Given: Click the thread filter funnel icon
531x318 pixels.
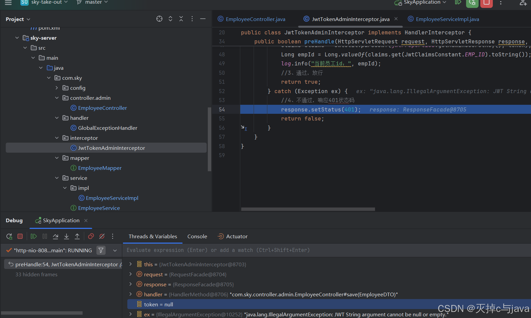Looking at the screenshot, I should point(101,250).
